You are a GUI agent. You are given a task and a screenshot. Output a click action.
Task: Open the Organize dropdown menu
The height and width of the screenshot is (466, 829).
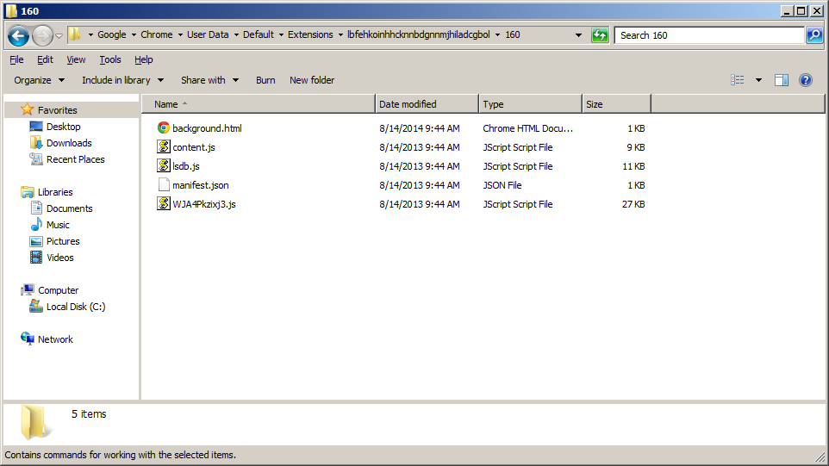[39, 80]
